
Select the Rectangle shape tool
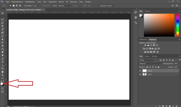tap(2, 68)
